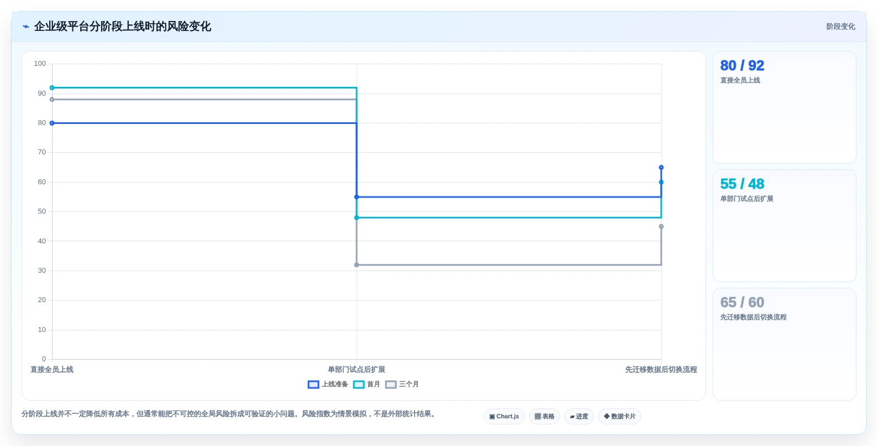Viewport: 878px width, 446px height.
Task: Click the gray data point at value 45
Action: coord(661,226)
